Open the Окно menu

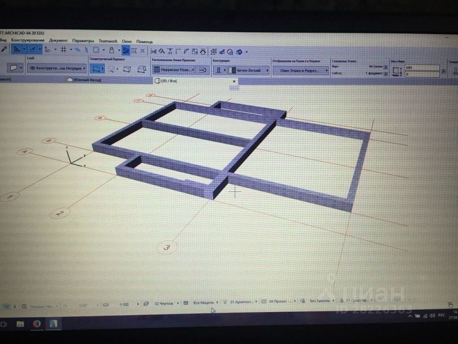pyautogui.click(x=127, y=41)
